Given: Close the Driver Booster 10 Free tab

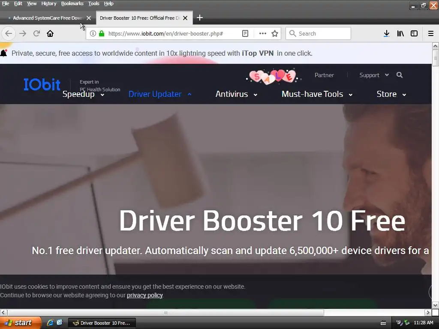Looking at the screenshot, I should pyautogui.click(x=185, y=18).
